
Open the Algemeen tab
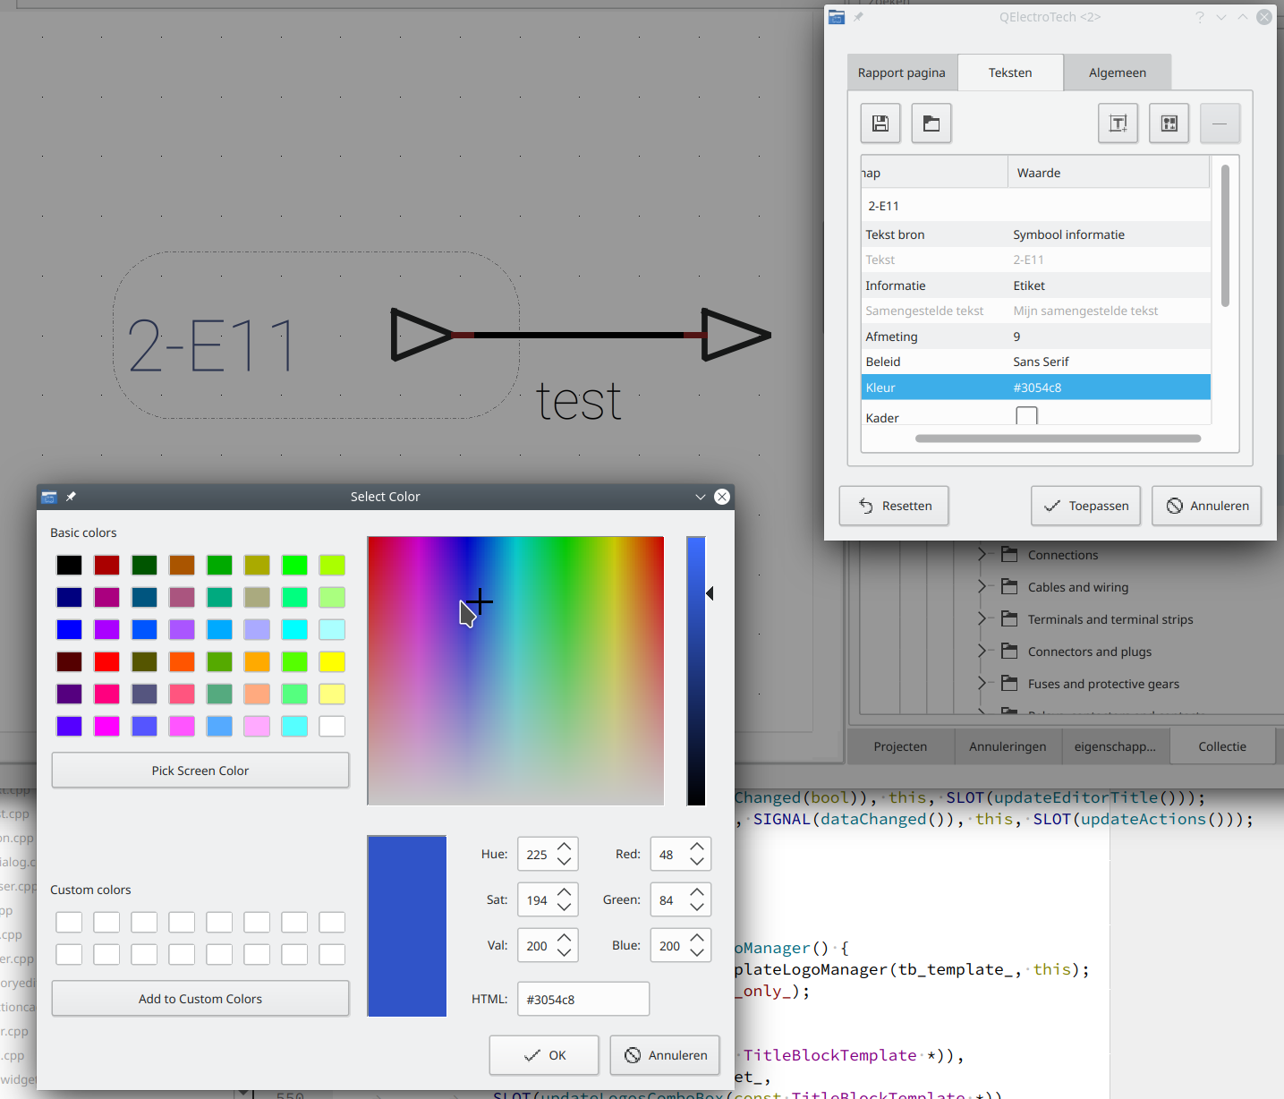click(1117, 72)
